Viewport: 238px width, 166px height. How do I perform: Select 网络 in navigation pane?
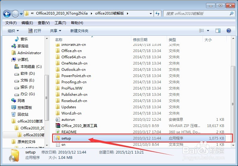pyautogui.click(x=18, y=101)
